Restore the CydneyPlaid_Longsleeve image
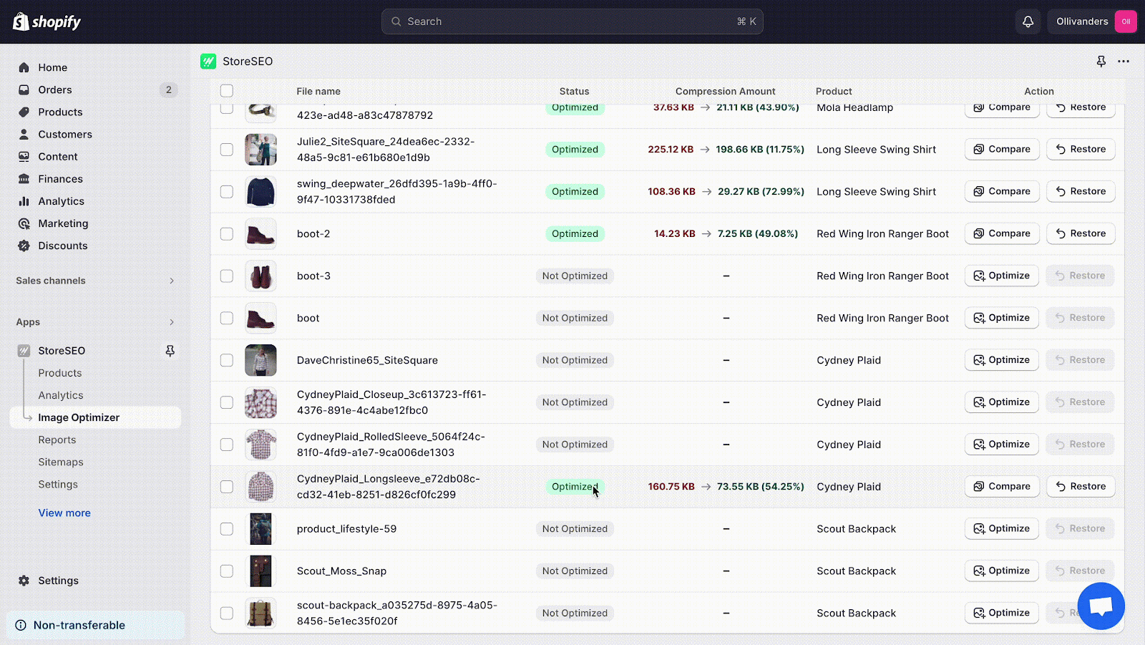This screenshot has width=1145, height=645. [x=1081, y=486]
